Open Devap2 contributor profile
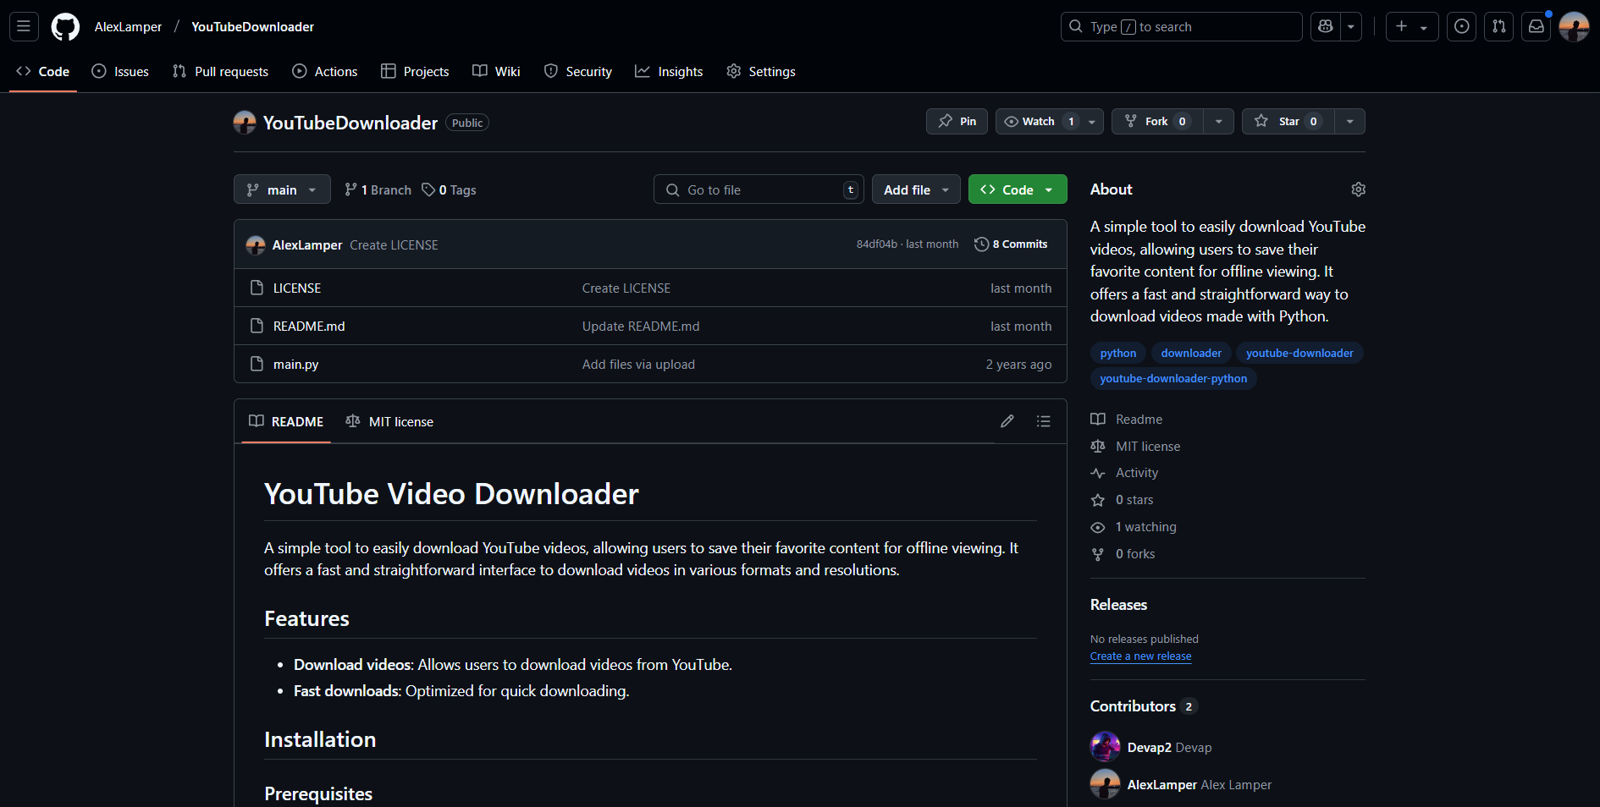The image size is (1600, 807). [x=1150, y=748]
